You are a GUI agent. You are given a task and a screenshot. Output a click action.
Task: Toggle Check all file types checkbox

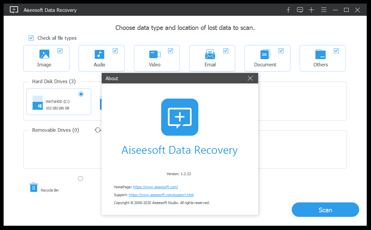click(x=31, y=38)
